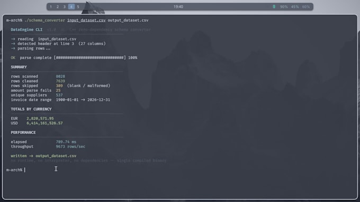
Task: Click the throughput 9673 rows/sec value
Action: (x=70, y=147)
